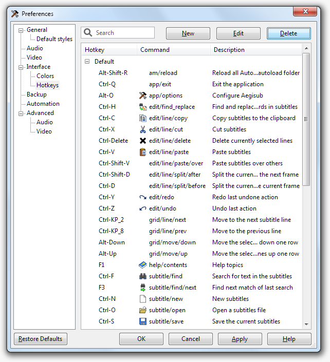The image size is (330, 362).
Task: Select the top-level Audio preferences page
Action: click(x=34, y=48)
